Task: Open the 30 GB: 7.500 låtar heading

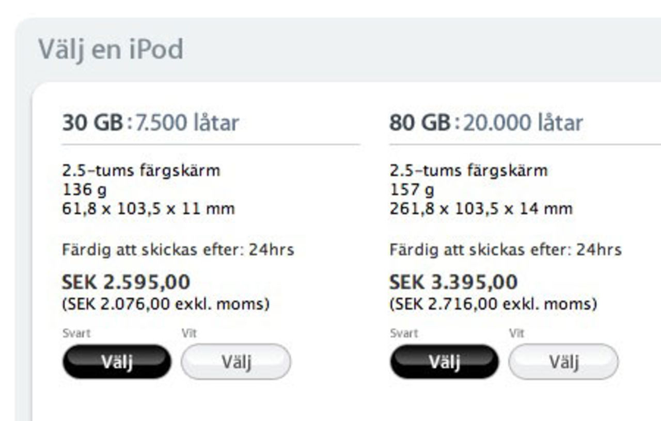Action: pyautogui.click(x=151, y=122)
